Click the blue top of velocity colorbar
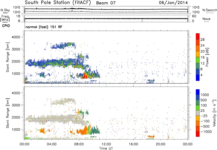Screen dimensions: 217x150 pyautogui.click(x=198, y=92)
